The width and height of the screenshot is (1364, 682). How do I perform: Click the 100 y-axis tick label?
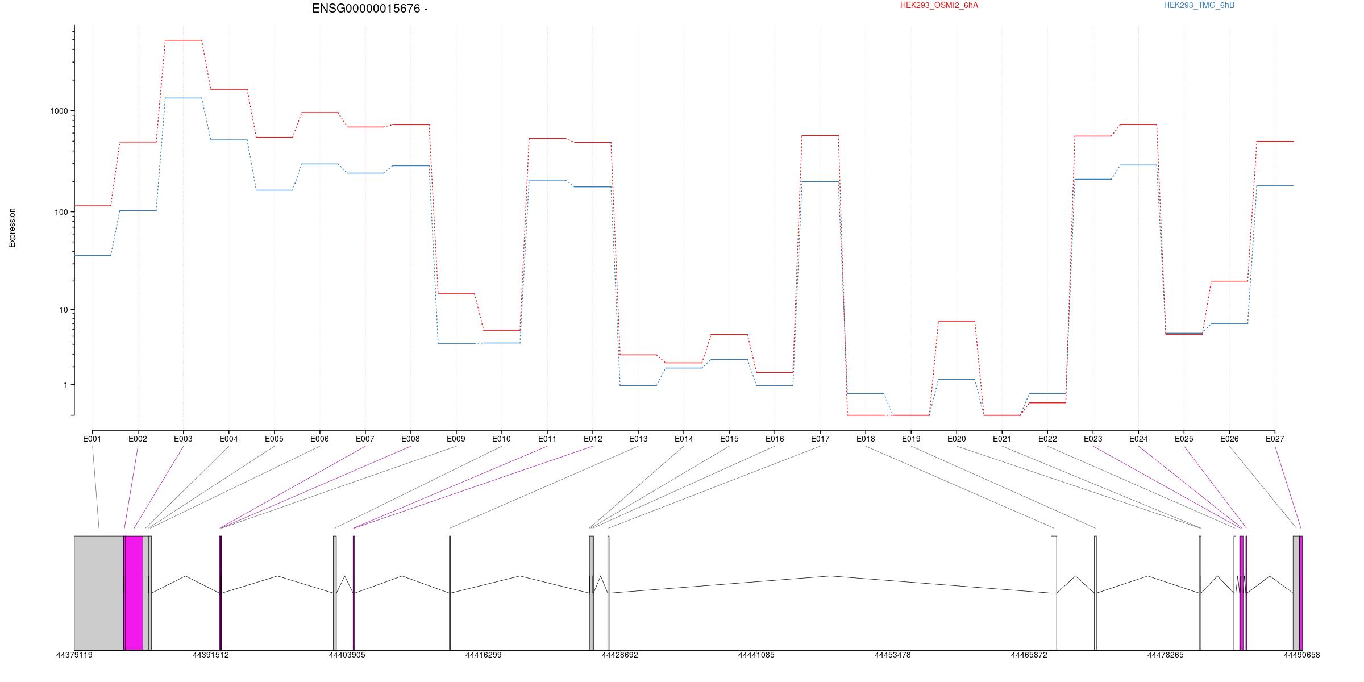click(61, 213)
